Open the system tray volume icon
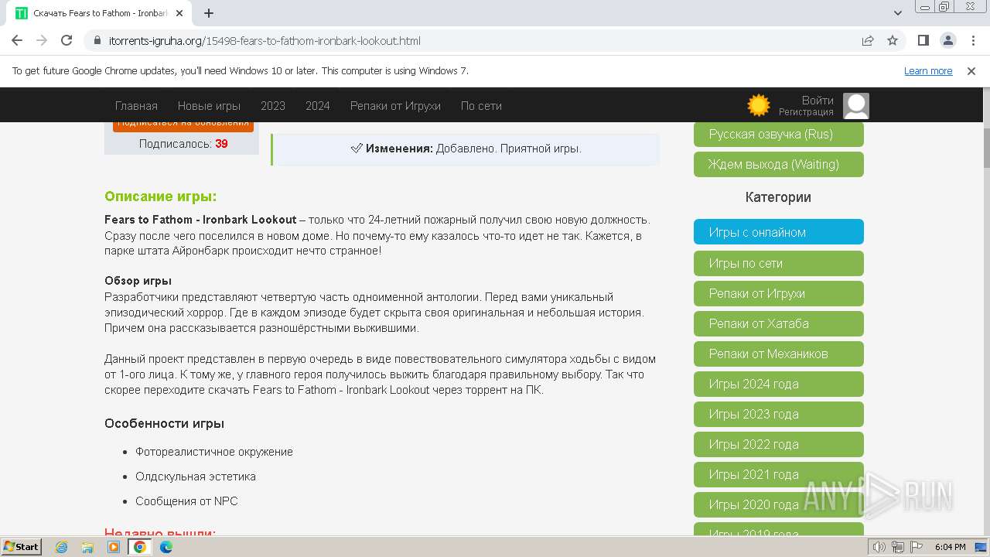The height and width of the screenshot is (557, 990). tap(879, 547)
